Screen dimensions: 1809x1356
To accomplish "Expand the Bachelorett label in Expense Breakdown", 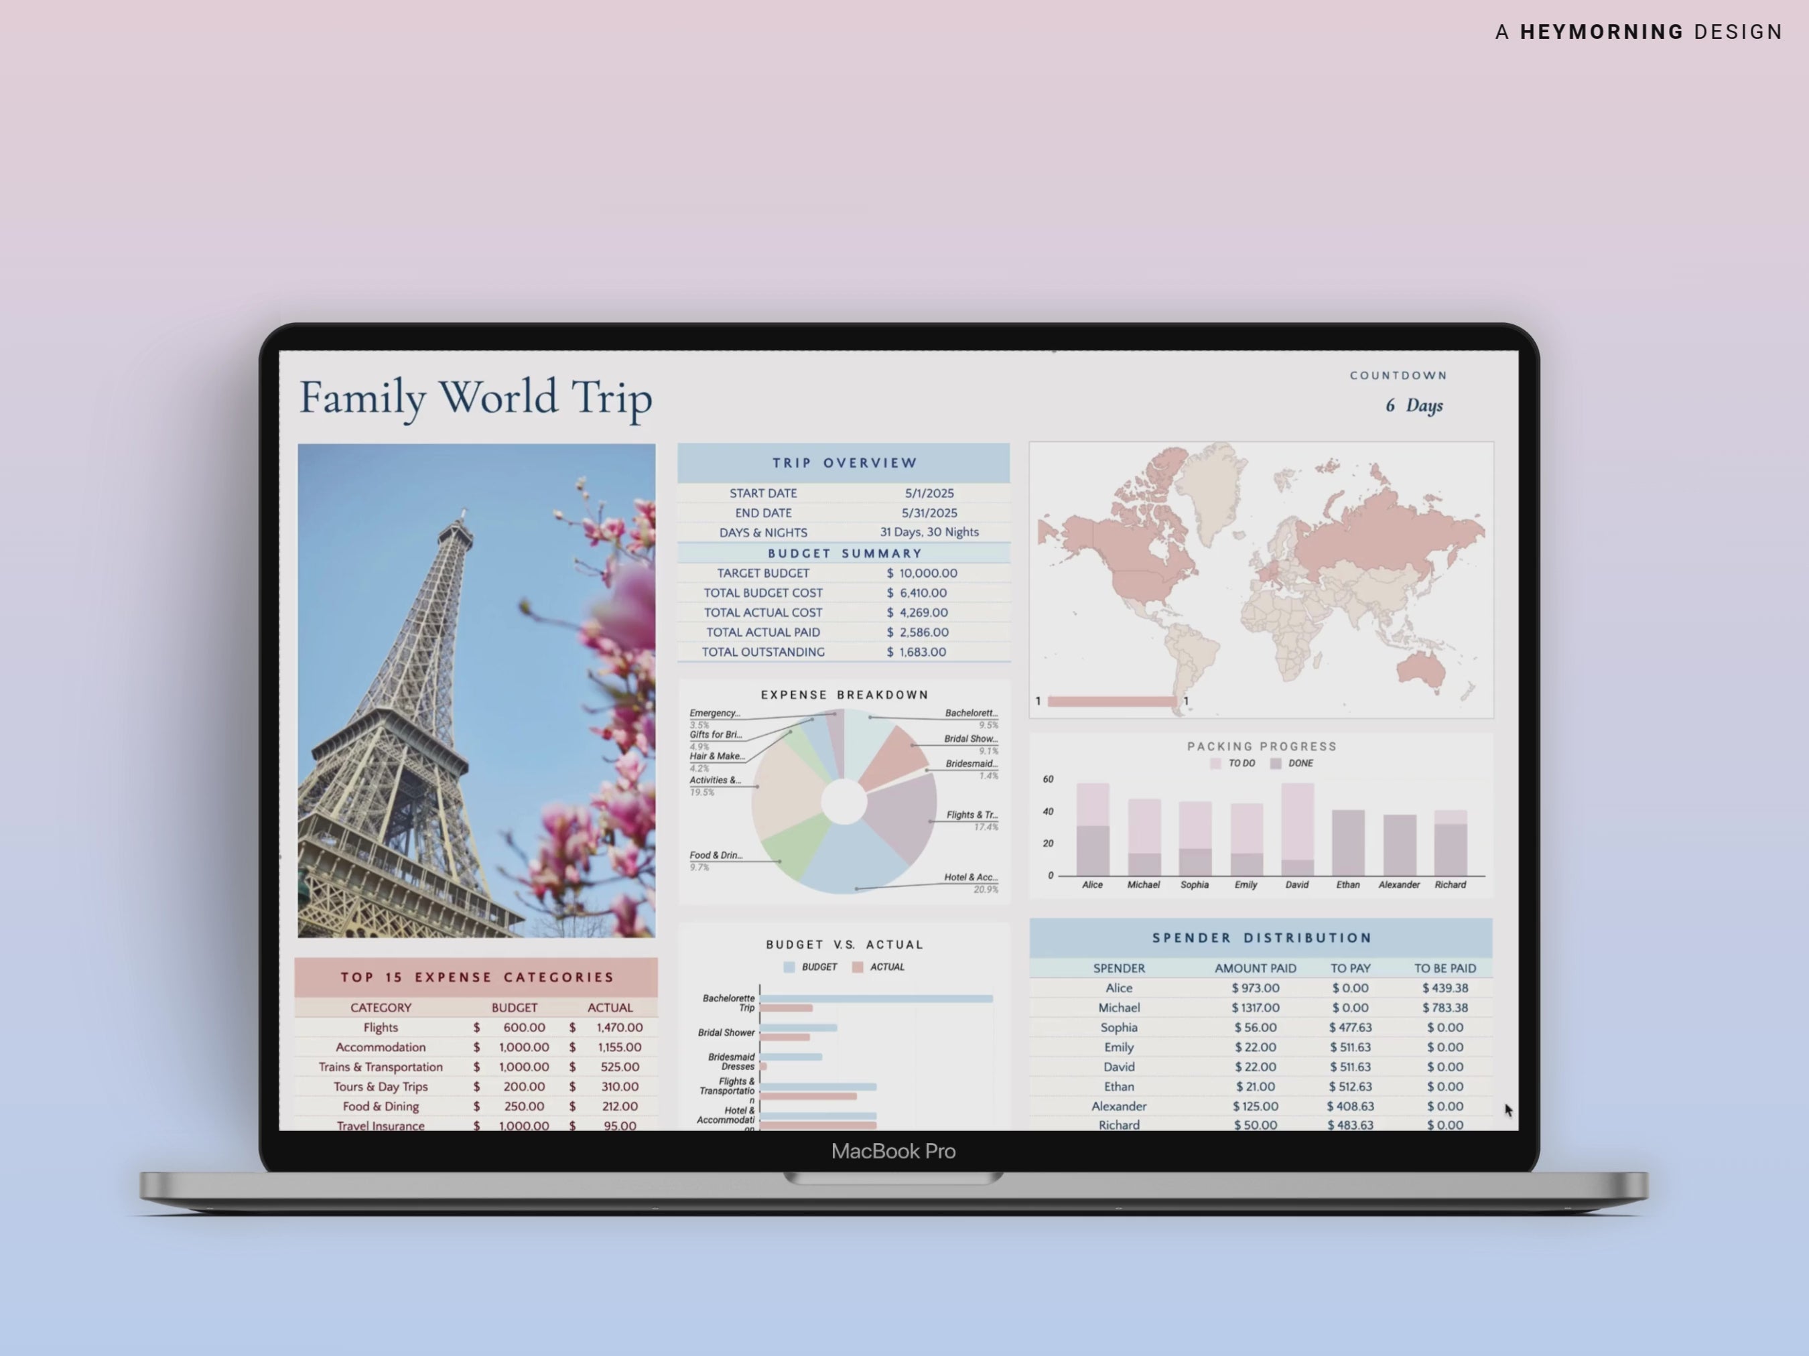I will tap(968, 712).
